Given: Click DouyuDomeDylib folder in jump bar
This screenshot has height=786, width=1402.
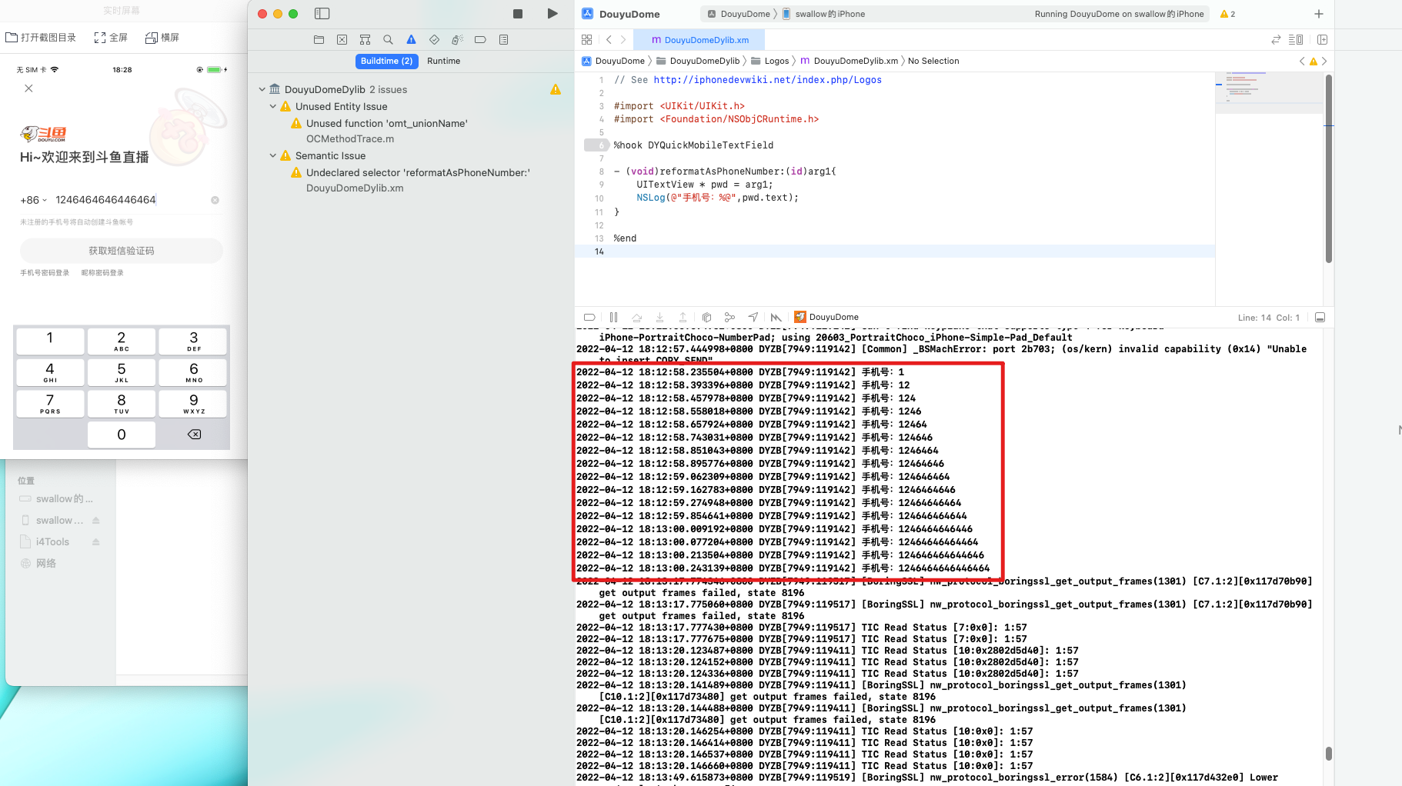Looking at the screenshot, I should click(x=698, y=61).
